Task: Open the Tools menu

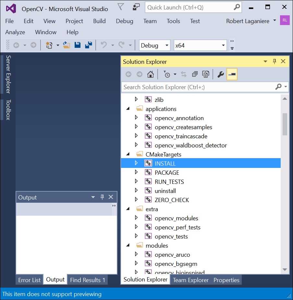Action: coord(173,21)
